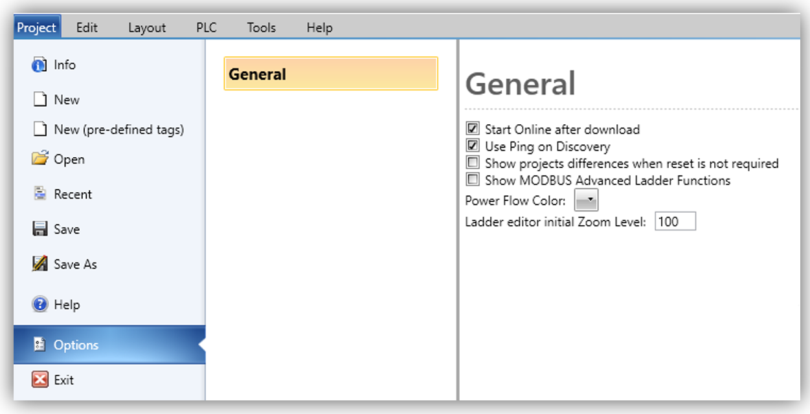Click the Info label in the sidebar
Screen dimensions: 810x414
point(65,65)
